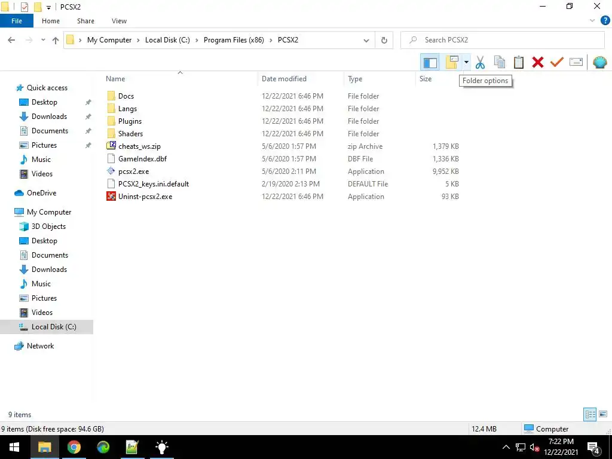612x459 pixels.
Task: Switch to the Home ribbon tab
Action: click(51, 21)
